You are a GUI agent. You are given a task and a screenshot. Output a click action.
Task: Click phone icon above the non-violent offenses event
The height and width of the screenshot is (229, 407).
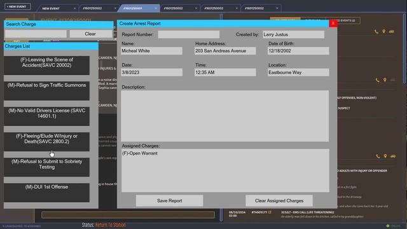pos(377,80)
